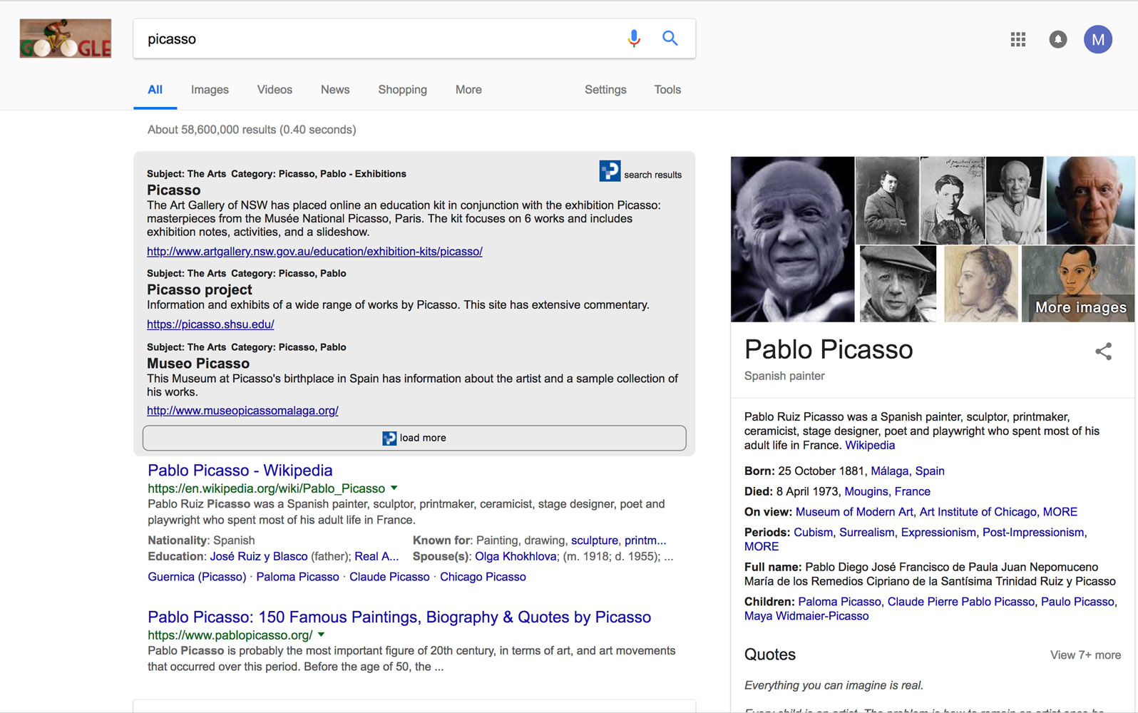Open search Settings

[605, 90]
